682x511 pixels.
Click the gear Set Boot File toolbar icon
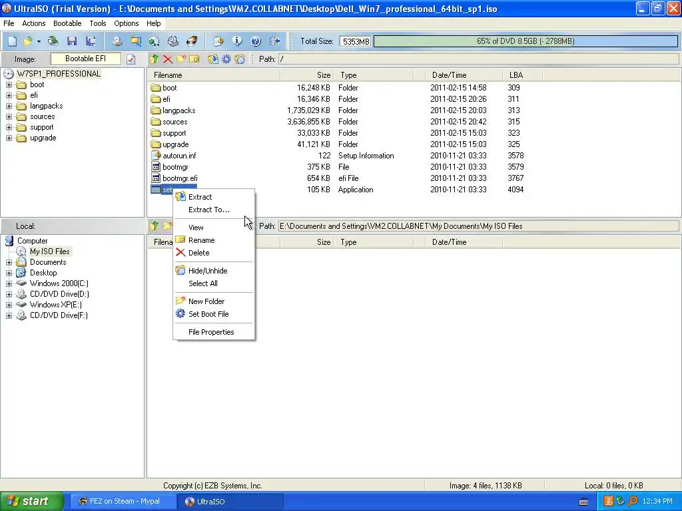(x=226, y=59)
